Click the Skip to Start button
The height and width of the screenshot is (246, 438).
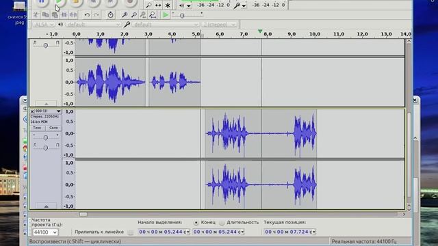(94, 2)
